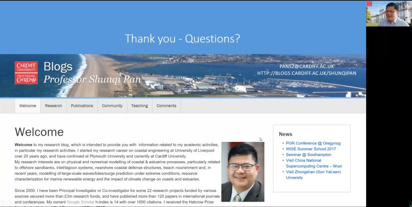
Task: Click the Blogs Professor Shunqi Pan title
Action: pos(92,73)
